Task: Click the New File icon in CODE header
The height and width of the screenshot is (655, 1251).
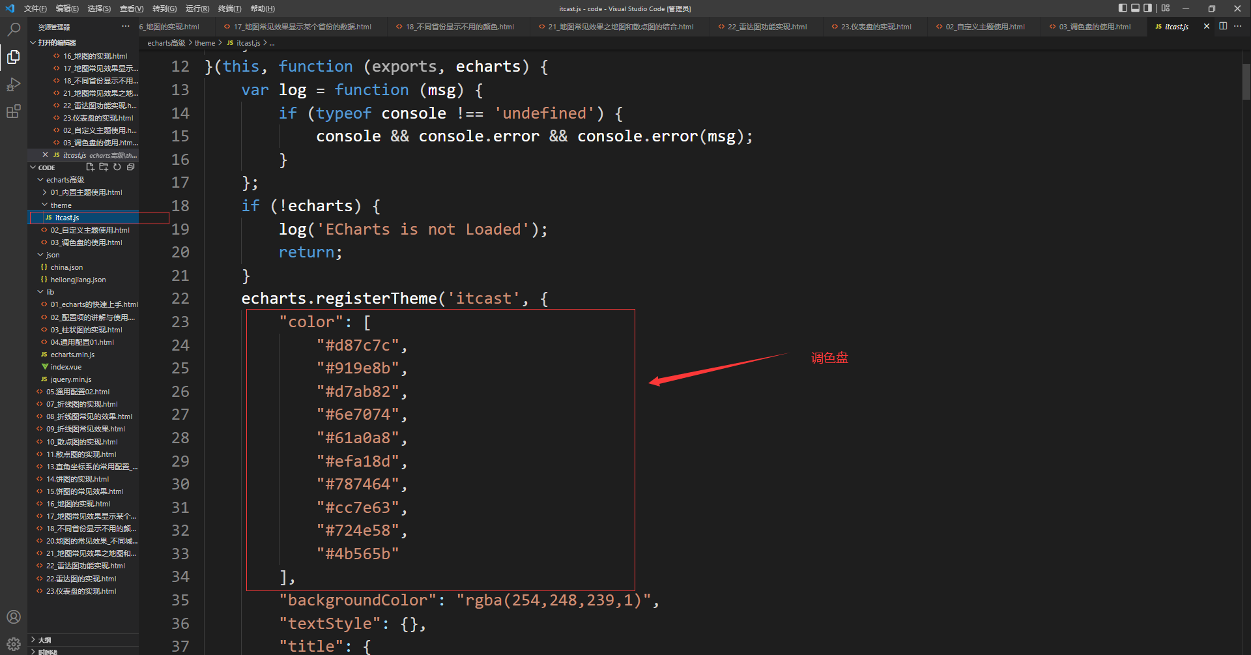Action: (x=90, y=167)
